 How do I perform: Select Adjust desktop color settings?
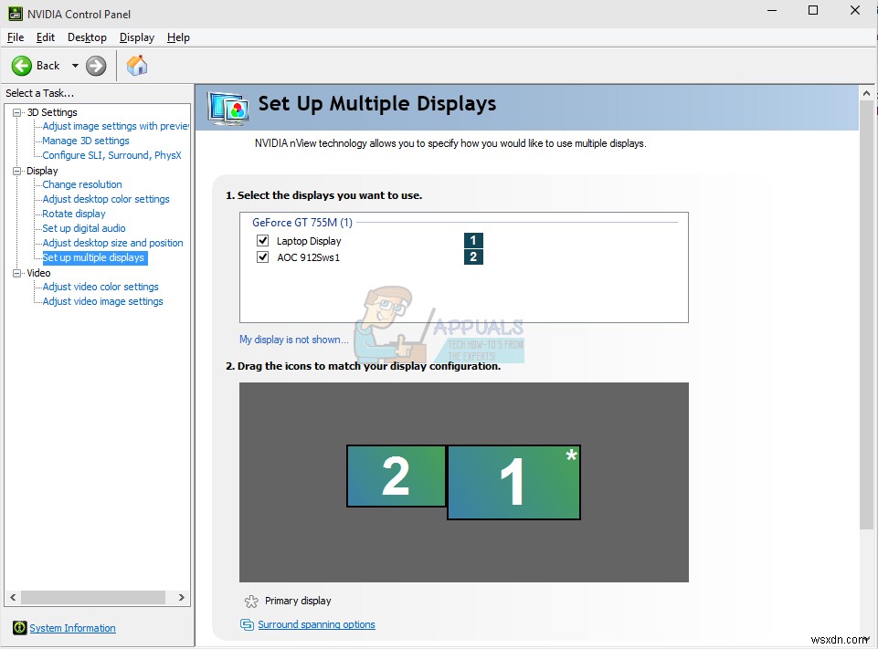coord(106,199)
